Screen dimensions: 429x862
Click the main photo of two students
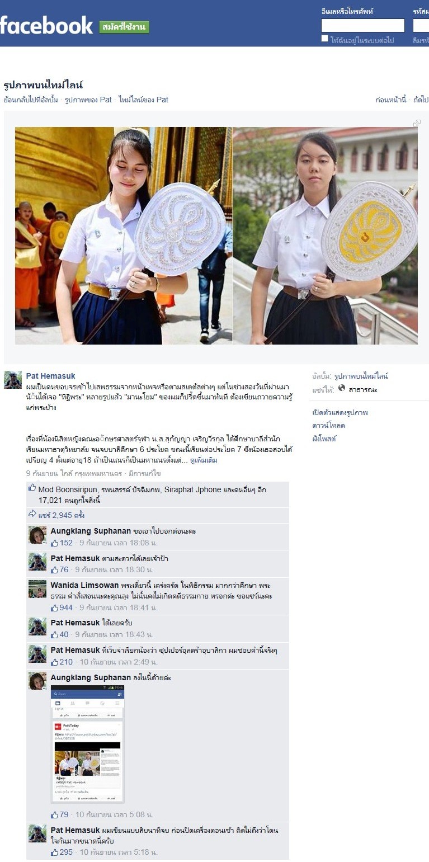pos(216,235)
